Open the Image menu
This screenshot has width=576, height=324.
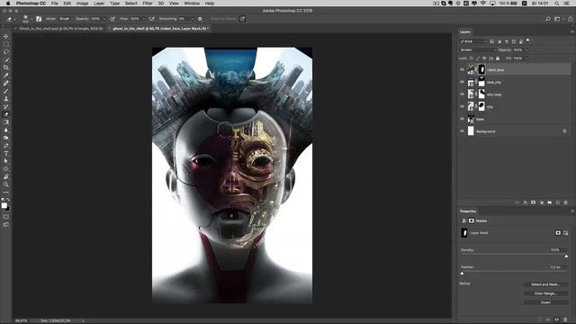pyautogui.click(x=82, y=4)
